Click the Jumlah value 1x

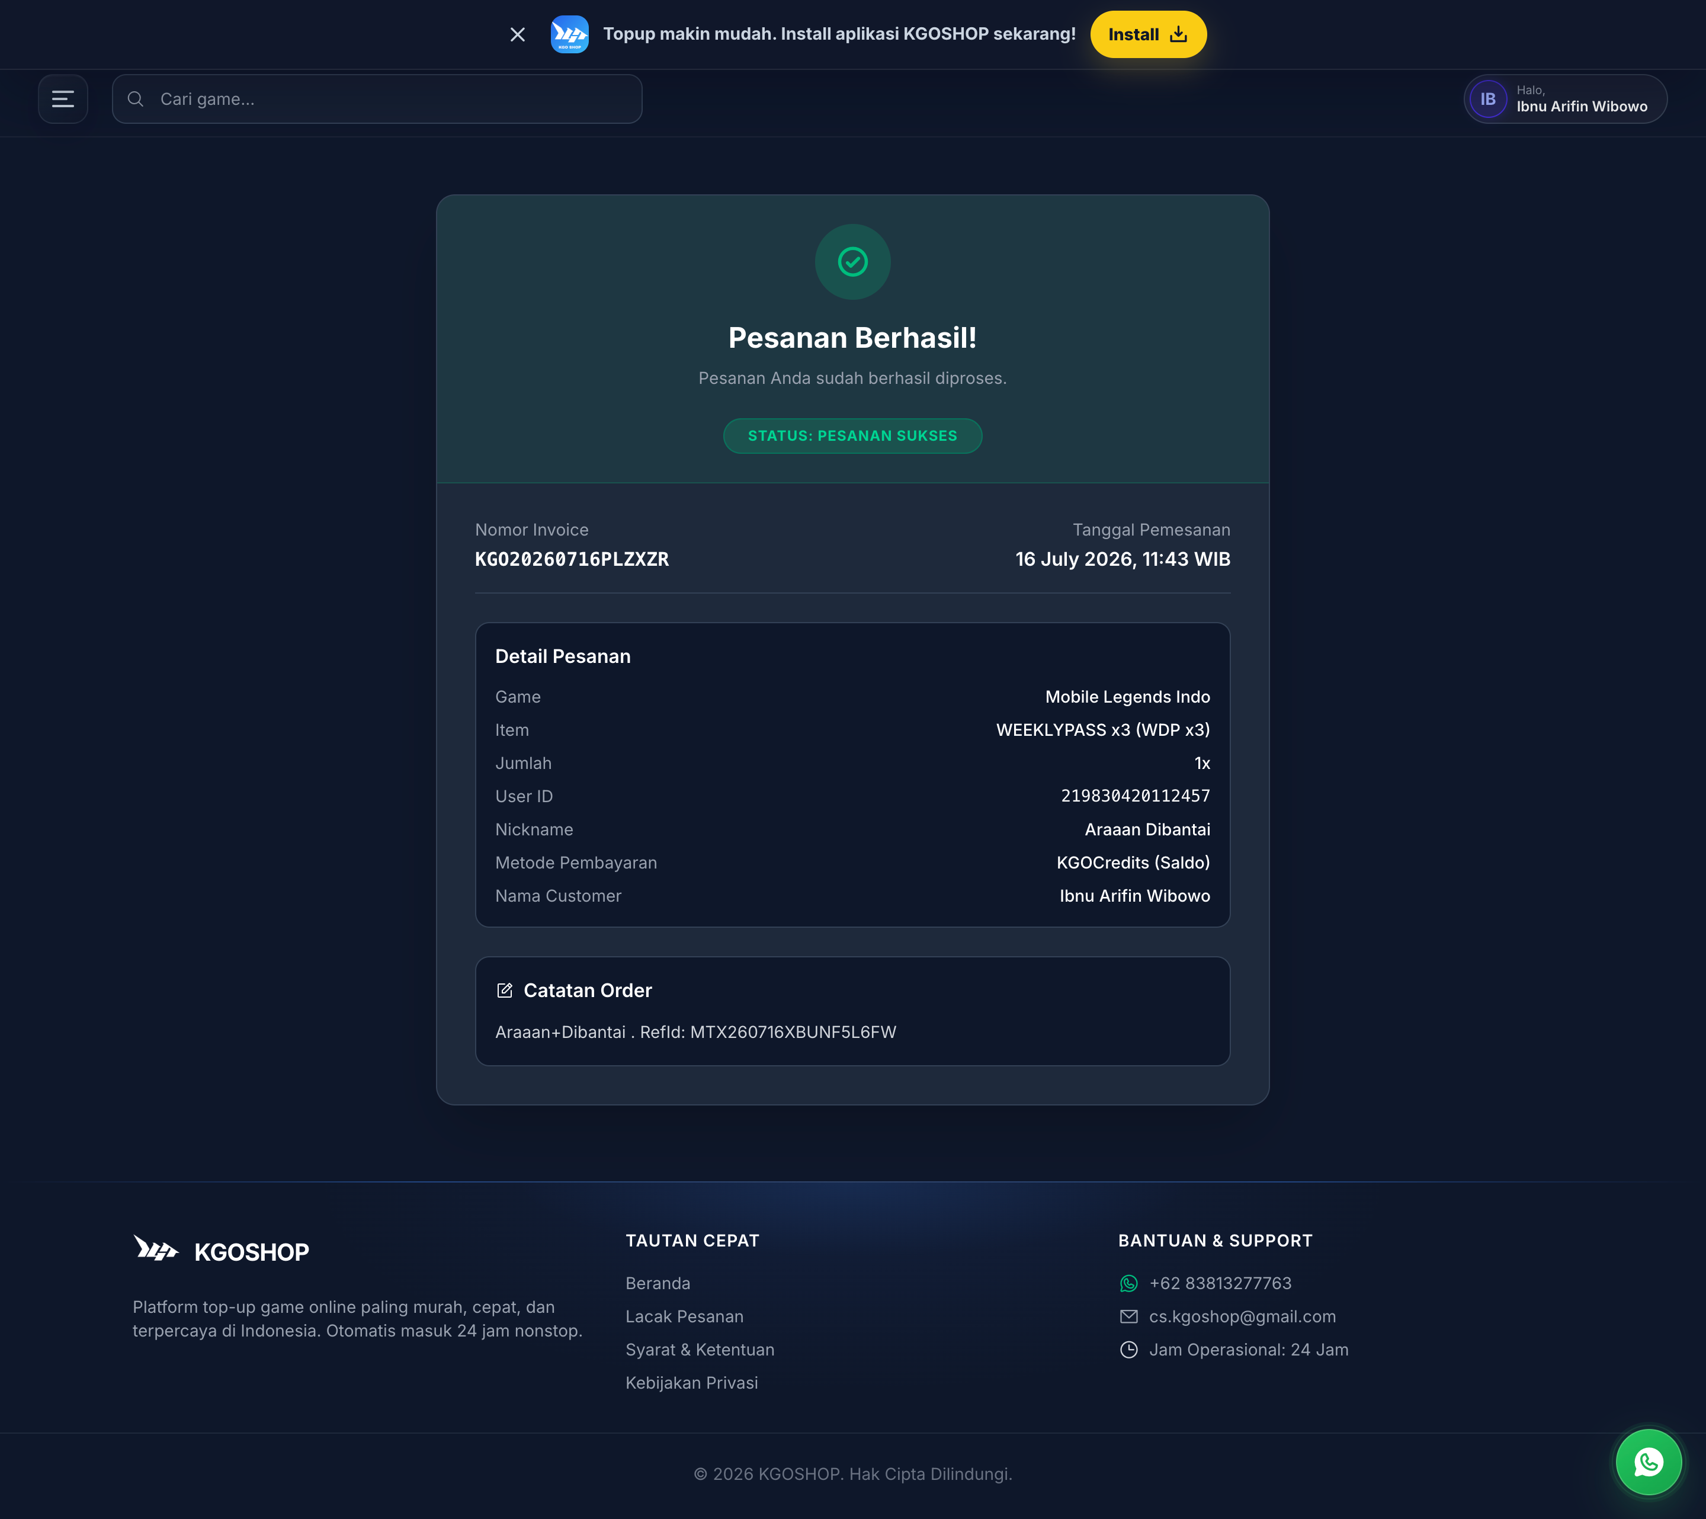[1202, 764]
